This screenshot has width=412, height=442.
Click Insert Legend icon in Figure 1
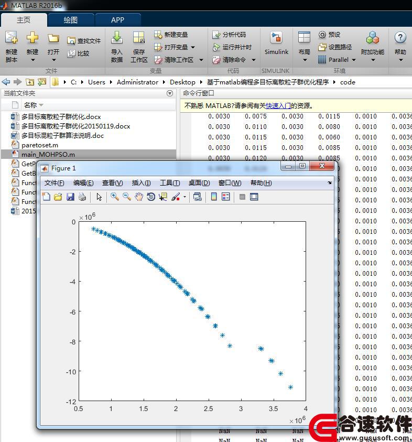pos(226,197)
